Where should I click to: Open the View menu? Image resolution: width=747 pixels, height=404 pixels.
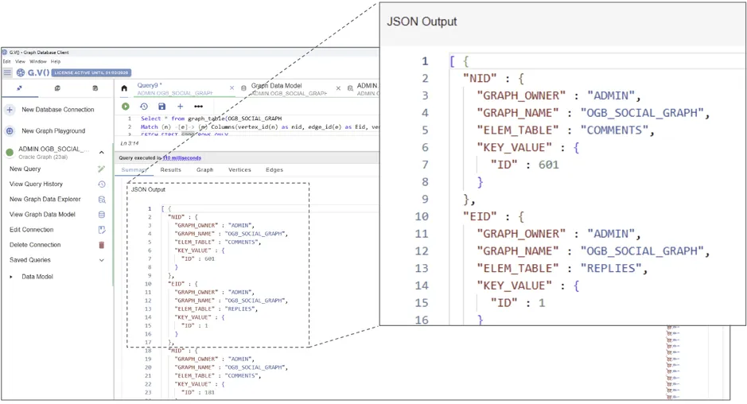point(21,61)
